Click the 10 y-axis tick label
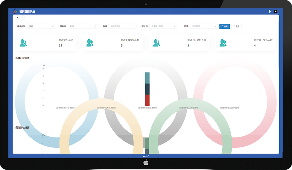Screen dimensions: 292x170 (x=43, y=68)
